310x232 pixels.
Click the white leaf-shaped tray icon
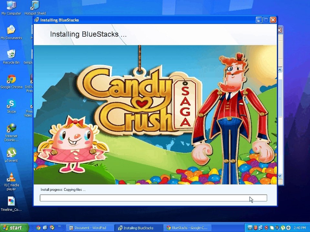coord(272,228)
